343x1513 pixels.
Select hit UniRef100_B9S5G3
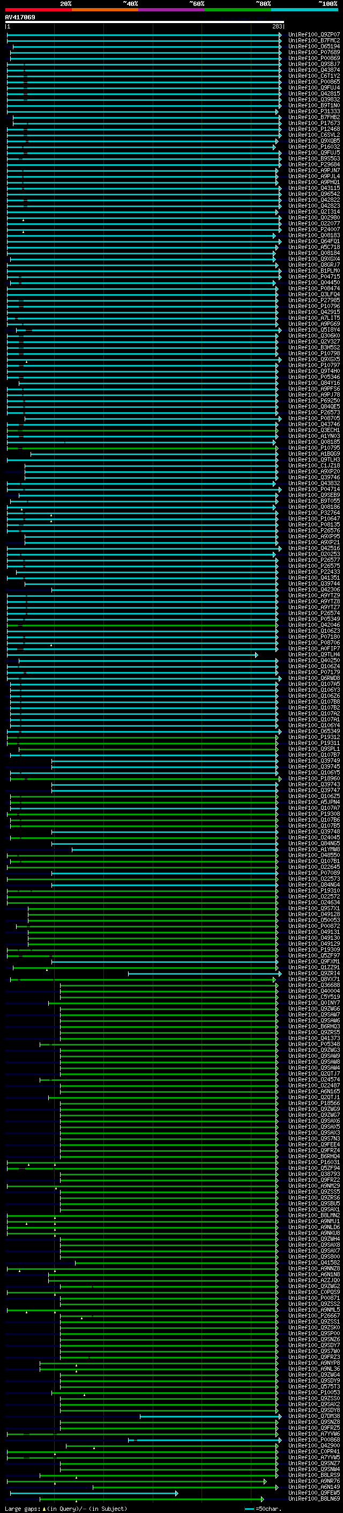(x=314, y=158)
